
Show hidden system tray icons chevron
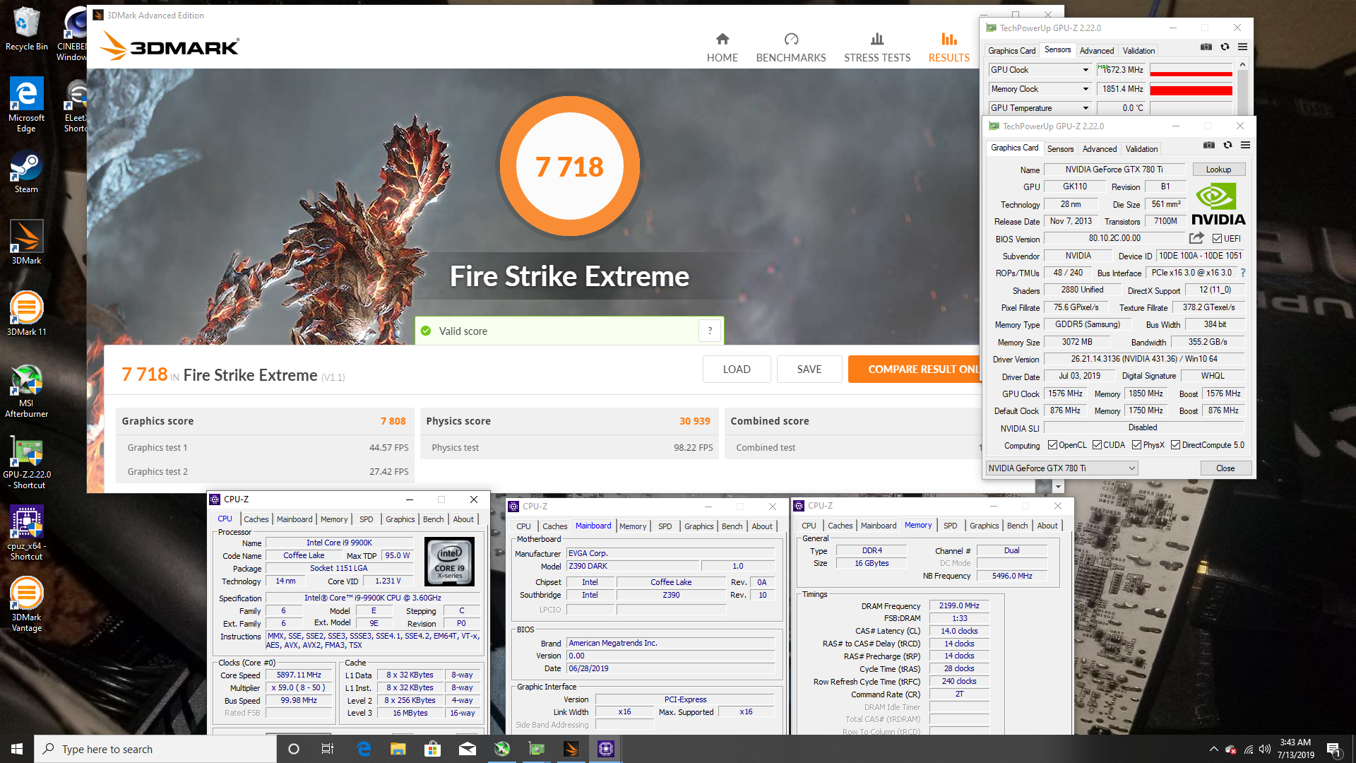coord(1213,749)
